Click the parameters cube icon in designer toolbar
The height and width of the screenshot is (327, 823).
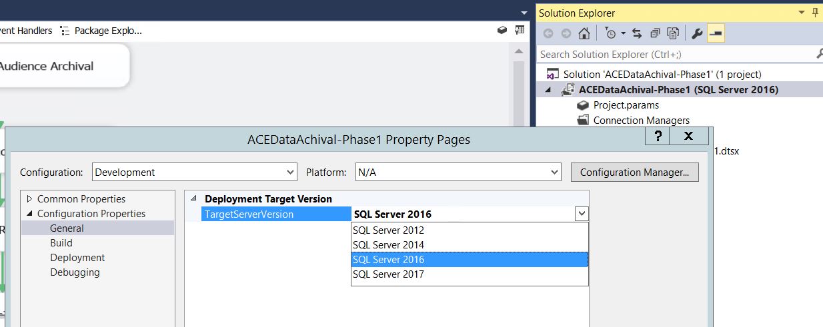502,30
